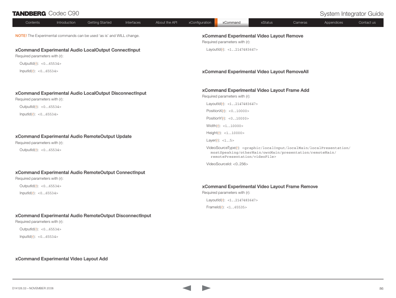Open the Contact us tab

[367, 23]
